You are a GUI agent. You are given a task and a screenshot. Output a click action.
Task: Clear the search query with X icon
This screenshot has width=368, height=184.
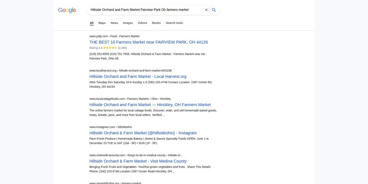(x=206, y=10)
